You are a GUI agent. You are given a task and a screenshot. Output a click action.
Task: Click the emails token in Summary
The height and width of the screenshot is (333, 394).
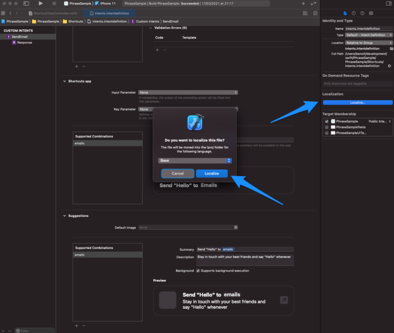(x=228, y=249)
